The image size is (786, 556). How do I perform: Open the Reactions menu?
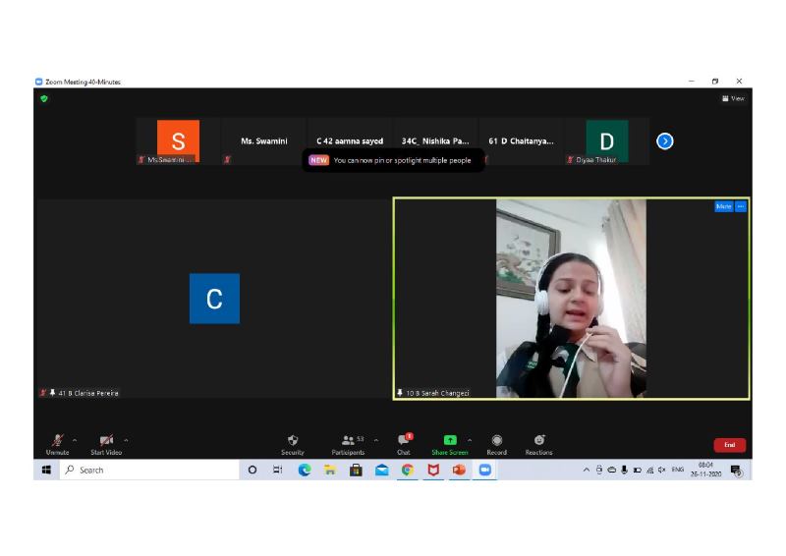click(538, 441)
